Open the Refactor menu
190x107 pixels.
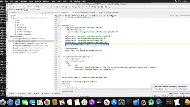click(x=46, y=1)
